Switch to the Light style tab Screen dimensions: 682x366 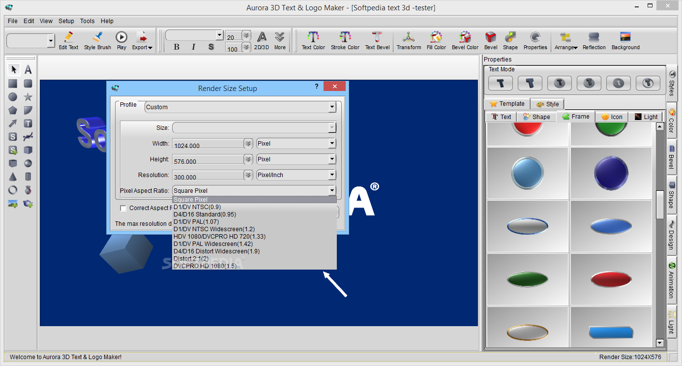[x=646, y=117]
